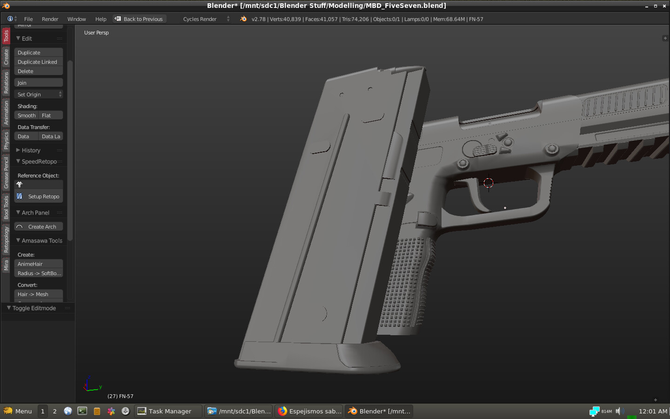Click the Duplicate button
The height and width of the screenshot is (419, 670).
pyautogui.click(x=39, y=53)
